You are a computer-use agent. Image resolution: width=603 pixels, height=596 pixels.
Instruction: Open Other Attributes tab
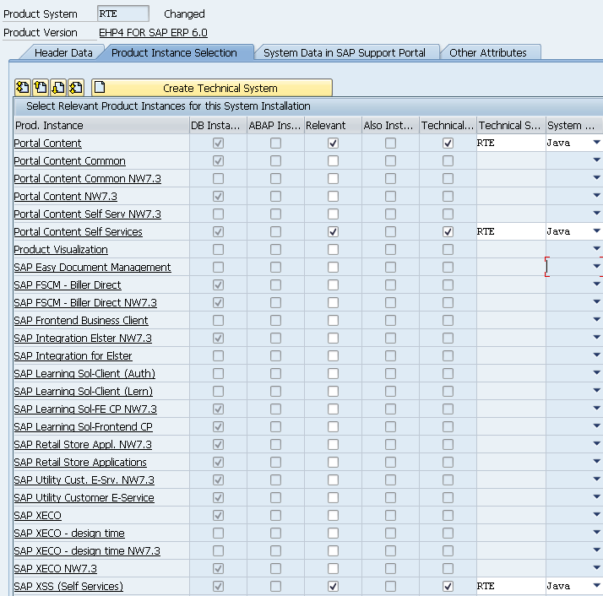click(488, 52)
